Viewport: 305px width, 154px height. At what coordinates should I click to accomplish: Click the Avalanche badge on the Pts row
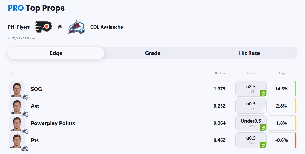tap(25, 148)
